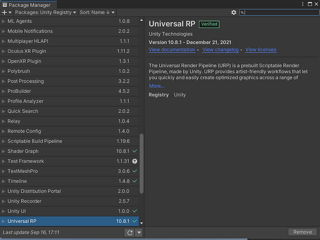Click the package list scrollbar thumb
The height and width of the screenshot is (240, 320).
click(141, 164)
